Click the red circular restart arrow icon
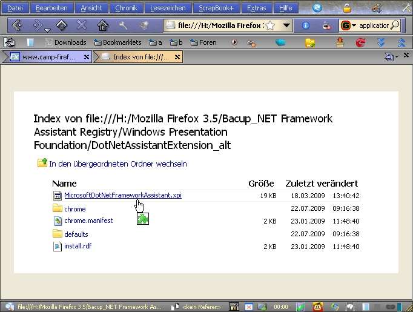The image size is (413, 312). click(x=360, y=42)
